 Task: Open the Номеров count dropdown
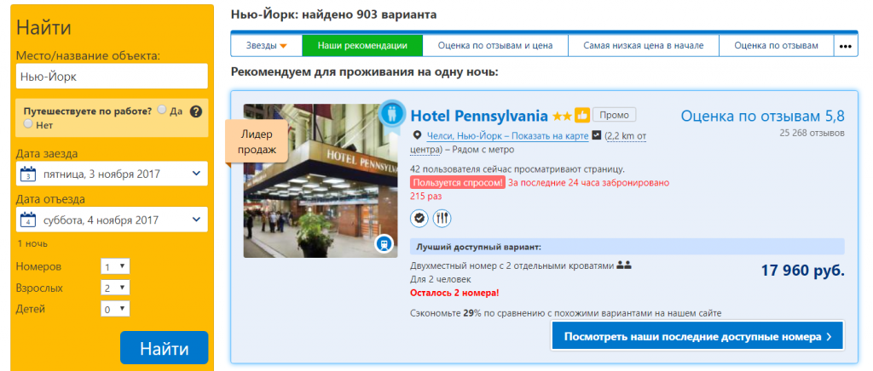click(115, 266)
